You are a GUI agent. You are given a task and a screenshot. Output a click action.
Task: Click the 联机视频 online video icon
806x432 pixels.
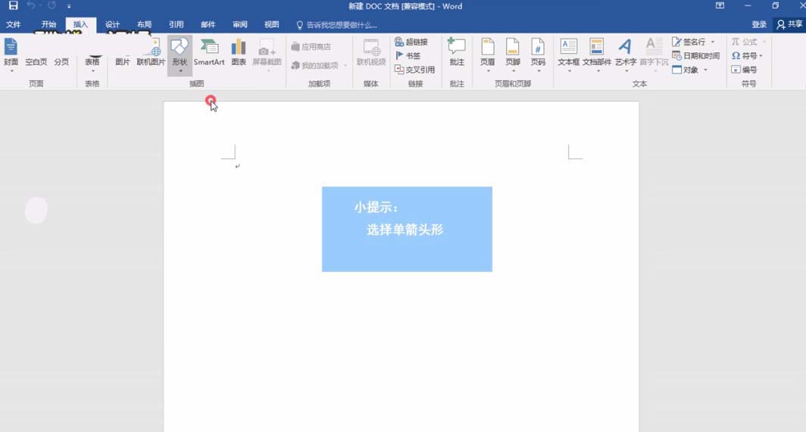371,52
